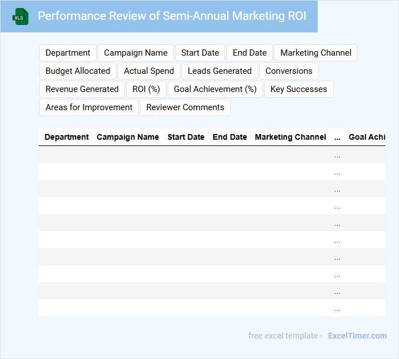Select the Goal Achievement (%) tag
Image resolution: width=399 pixels, height=359 pixels.
(215, 89)
